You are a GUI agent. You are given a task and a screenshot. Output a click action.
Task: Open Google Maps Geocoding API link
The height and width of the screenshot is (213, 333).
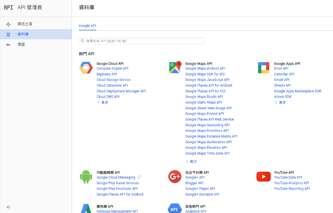coord(207,125)
